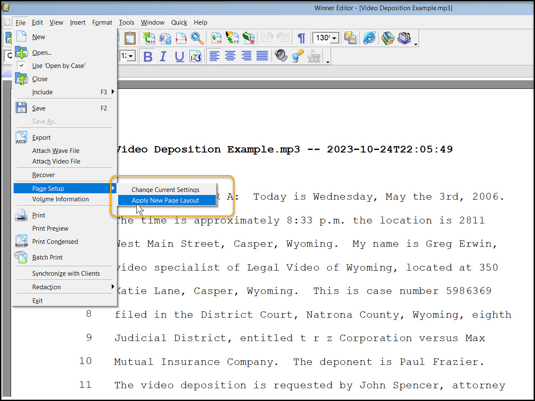The height and width of the screenshot is (401, 535).
Task: Justify the text alignment
Action: point(262,56)
